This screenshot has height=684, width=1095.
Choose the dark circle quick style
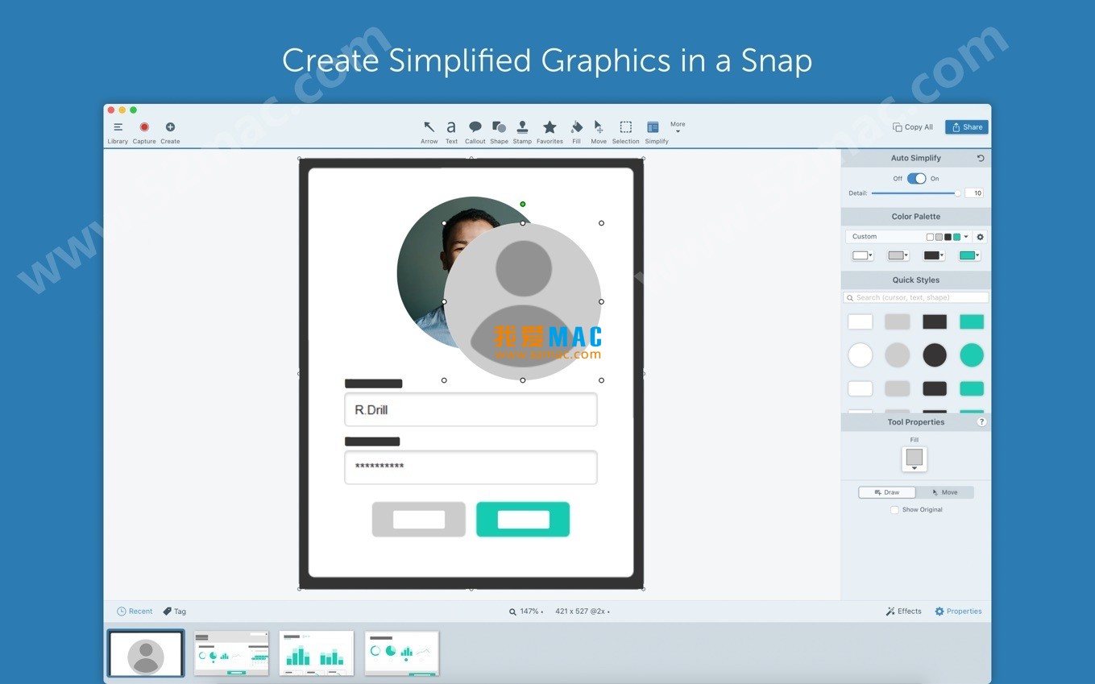(x=935, y=354)
